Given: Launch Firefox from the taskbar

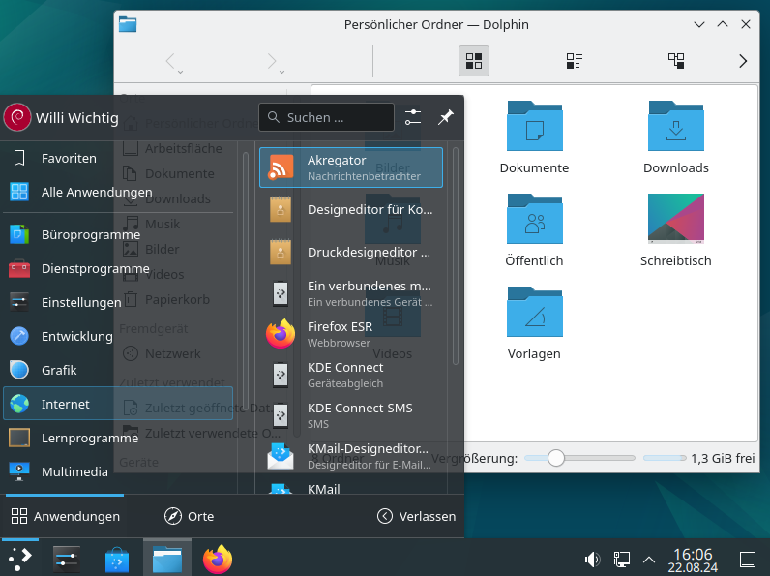Looking at the screenshot, I should pos(218,559).
